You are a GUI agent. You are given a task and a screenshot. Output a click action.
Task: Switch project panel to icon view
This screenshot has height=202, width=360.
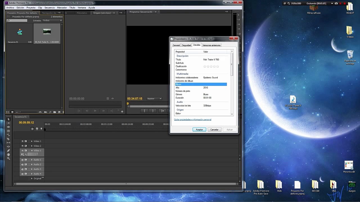(12, 112)
